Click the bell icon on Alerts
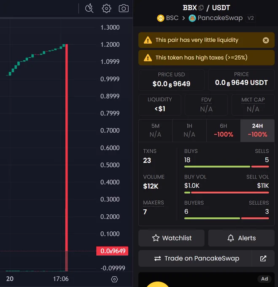Viewport: 278px width, 287px height. coord(231,238)
